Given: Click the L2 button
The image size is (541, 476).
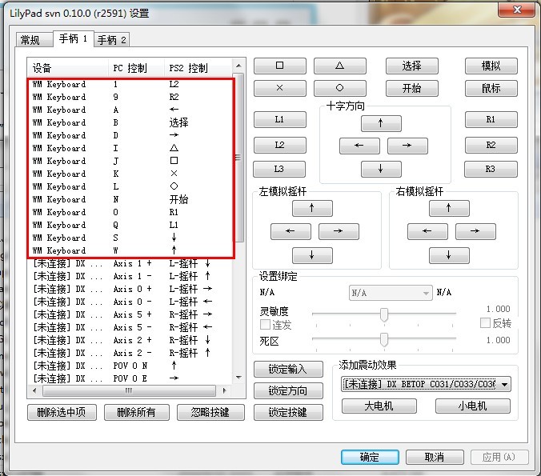Looking at the screenshot, I should click(x=280, y=145).
